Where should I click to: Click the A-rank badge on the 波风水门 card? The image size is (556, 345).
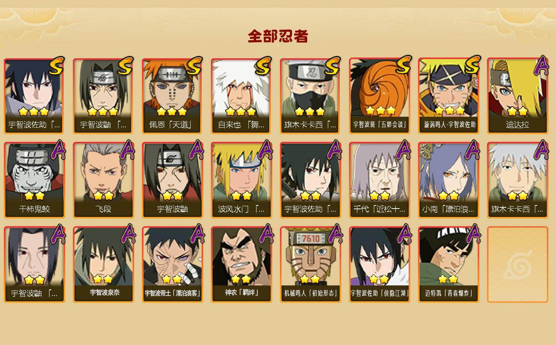pyautogui.click(x=265, y=150)
